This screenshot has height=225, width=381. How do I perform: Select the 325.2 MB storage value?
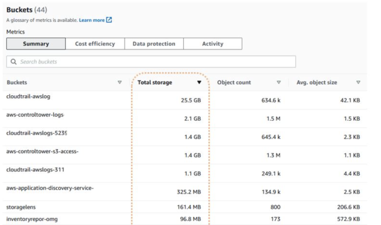189,192
